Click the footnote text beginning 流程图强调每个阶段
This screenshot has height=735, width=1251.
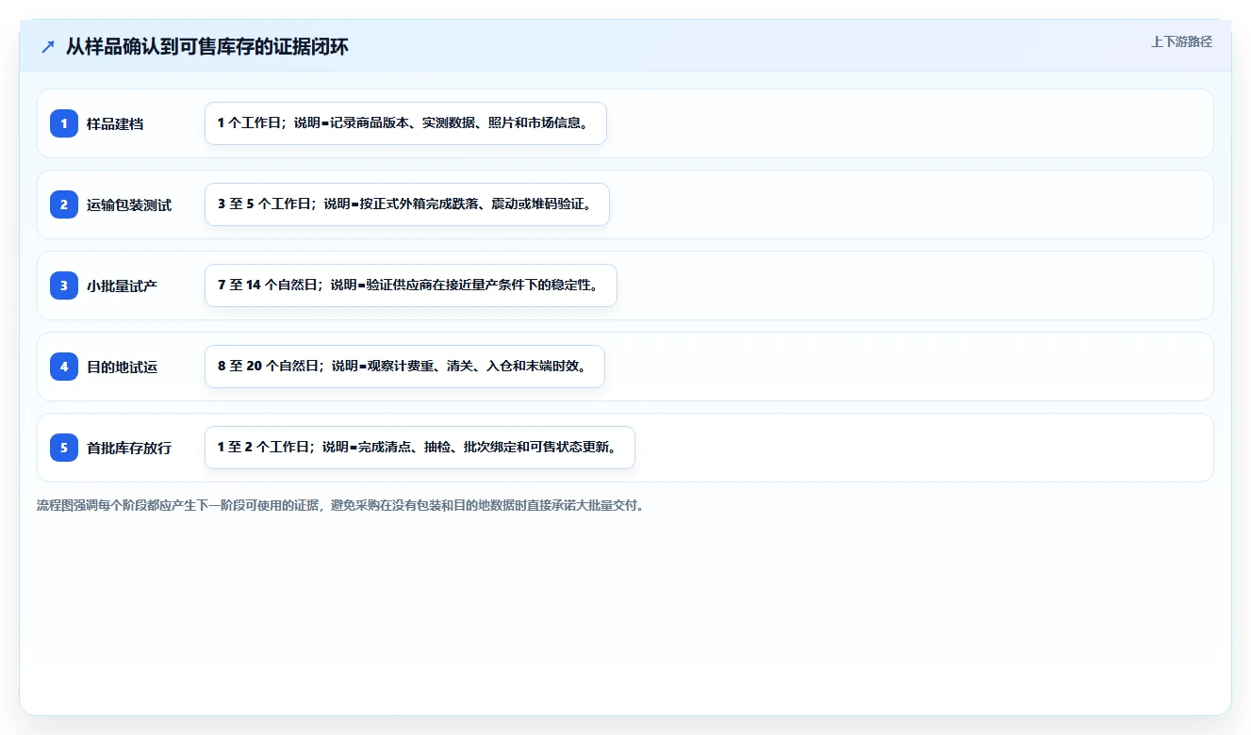(340, 505)
